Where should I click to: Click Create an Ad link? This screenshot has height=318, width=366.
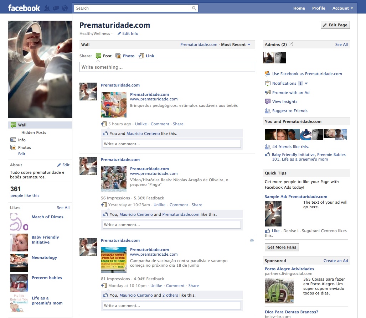[336, 261]
